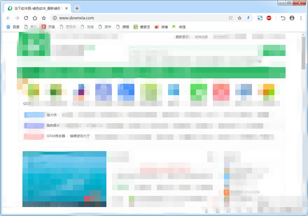Image resolution: width=308 pixels, height=216 pixels.
Task: Click the 游戏大厅 link beside GTA5修改器
Action: pos(80,136)
